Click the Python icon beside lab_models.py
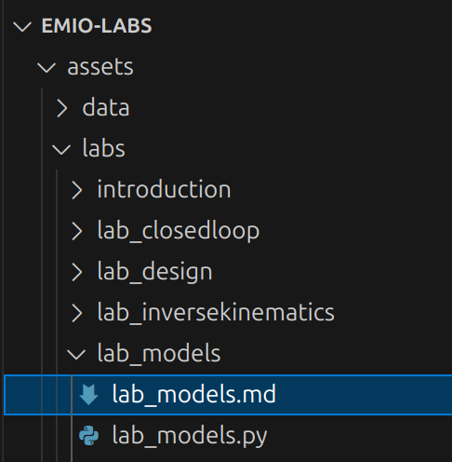The width and height of the screenshot is (452, 462). coord(88,435)
